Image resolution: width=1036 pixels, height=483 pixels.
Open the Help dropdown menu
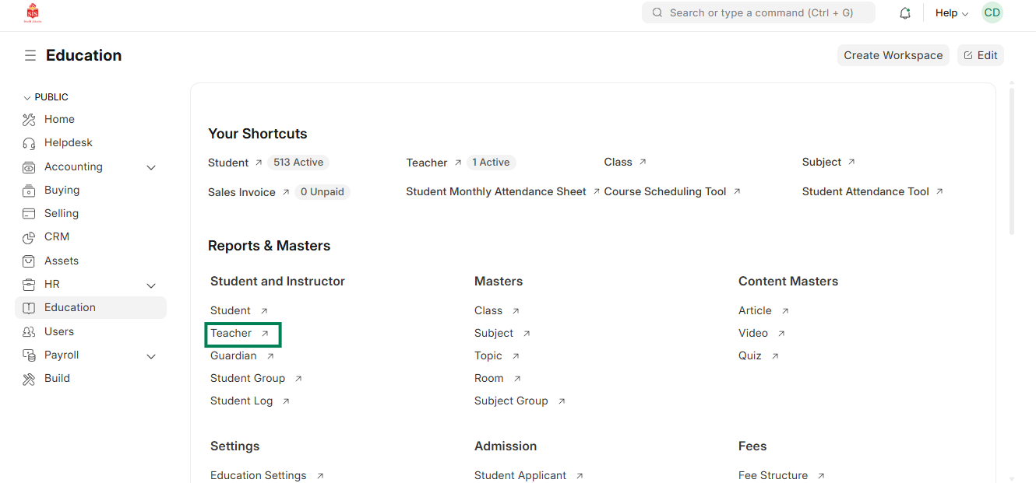pos(951,13)
